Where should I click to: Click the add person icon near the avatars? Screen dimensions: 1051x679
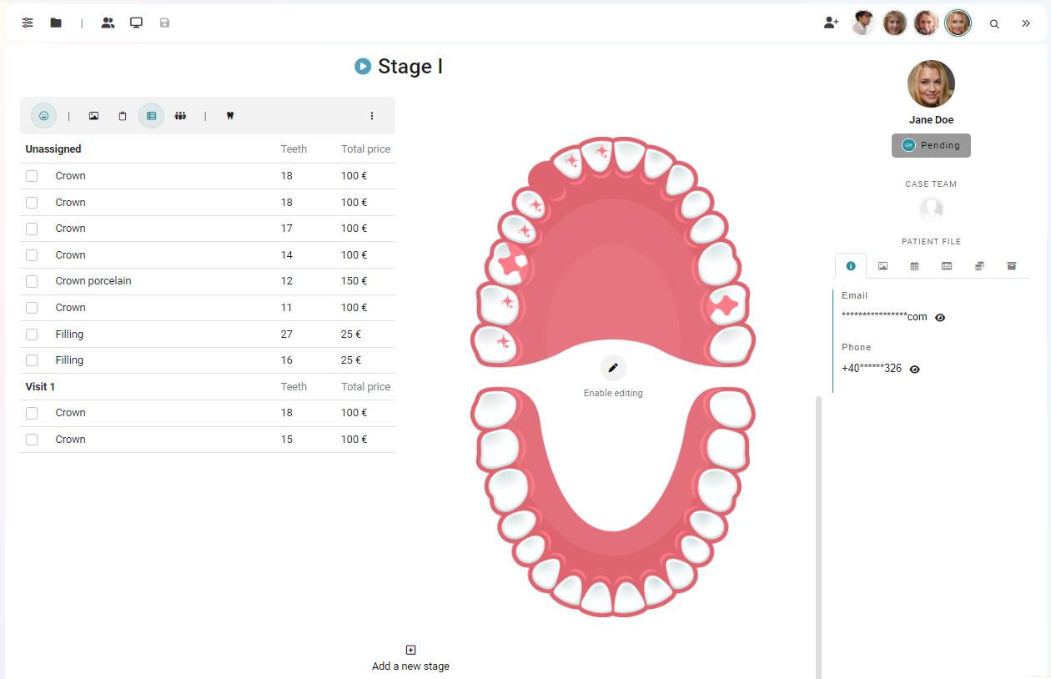[831, 23]
